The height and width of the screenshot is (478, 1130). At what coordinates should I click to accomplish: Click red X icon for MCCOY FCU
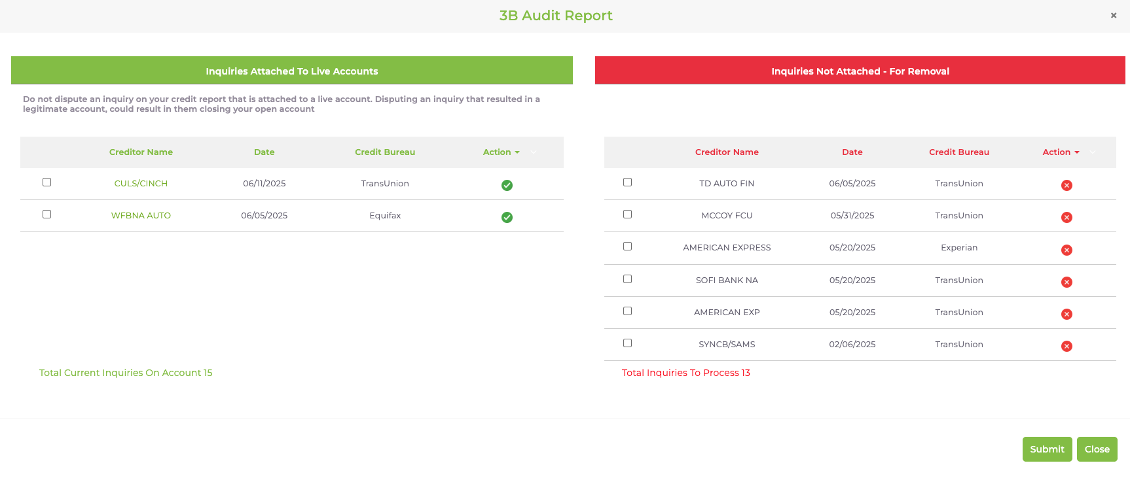1066,217
